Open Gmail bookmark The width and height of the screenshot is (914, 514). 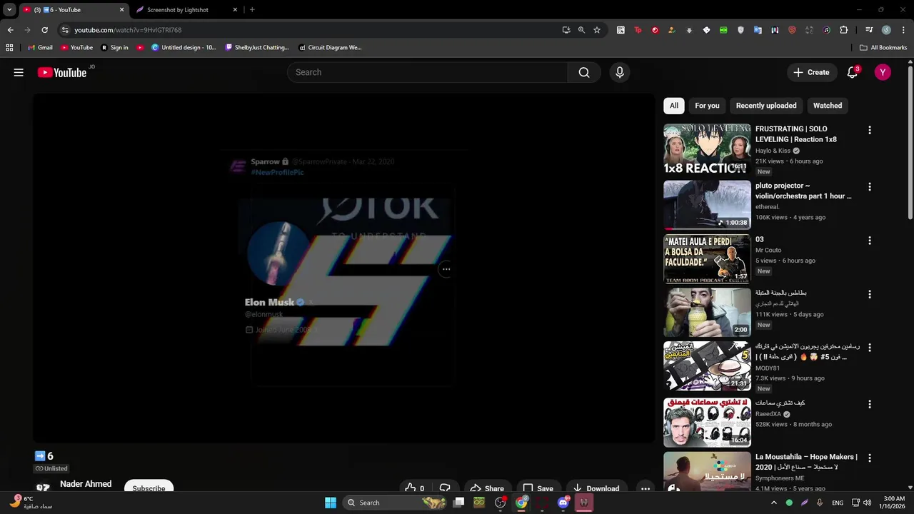coord(40,48)
